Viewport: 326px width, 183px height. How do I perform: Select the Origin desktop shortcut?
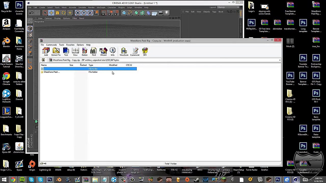coord(32,166)
